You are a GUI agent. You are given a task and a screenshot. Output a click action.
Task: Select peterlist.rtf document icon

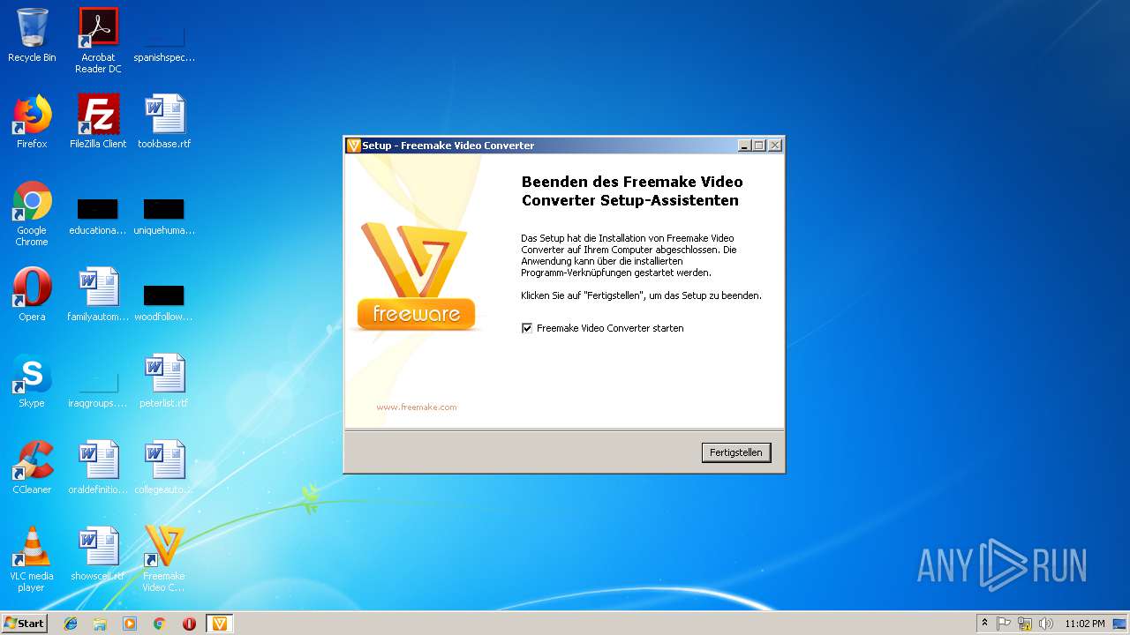(164, 381)
